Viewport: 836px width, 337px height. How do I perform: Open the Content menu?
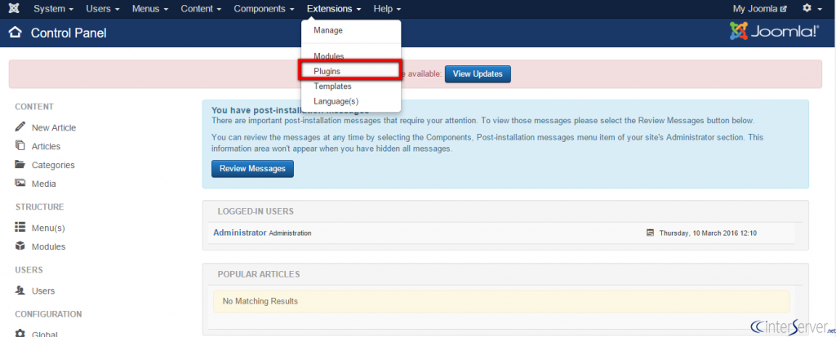(x=202, y=9)
